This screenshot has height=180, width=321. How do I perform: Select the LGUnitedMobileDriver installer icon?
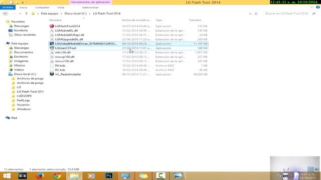52,43
